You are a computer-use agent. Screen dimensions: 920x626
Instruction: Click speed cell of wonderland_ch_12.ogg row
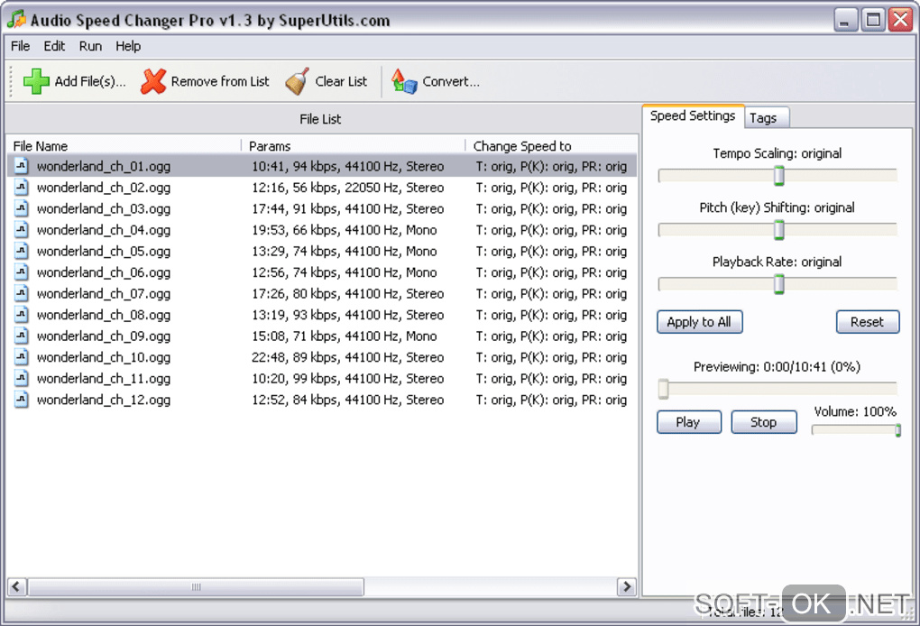tap(551, 400)
